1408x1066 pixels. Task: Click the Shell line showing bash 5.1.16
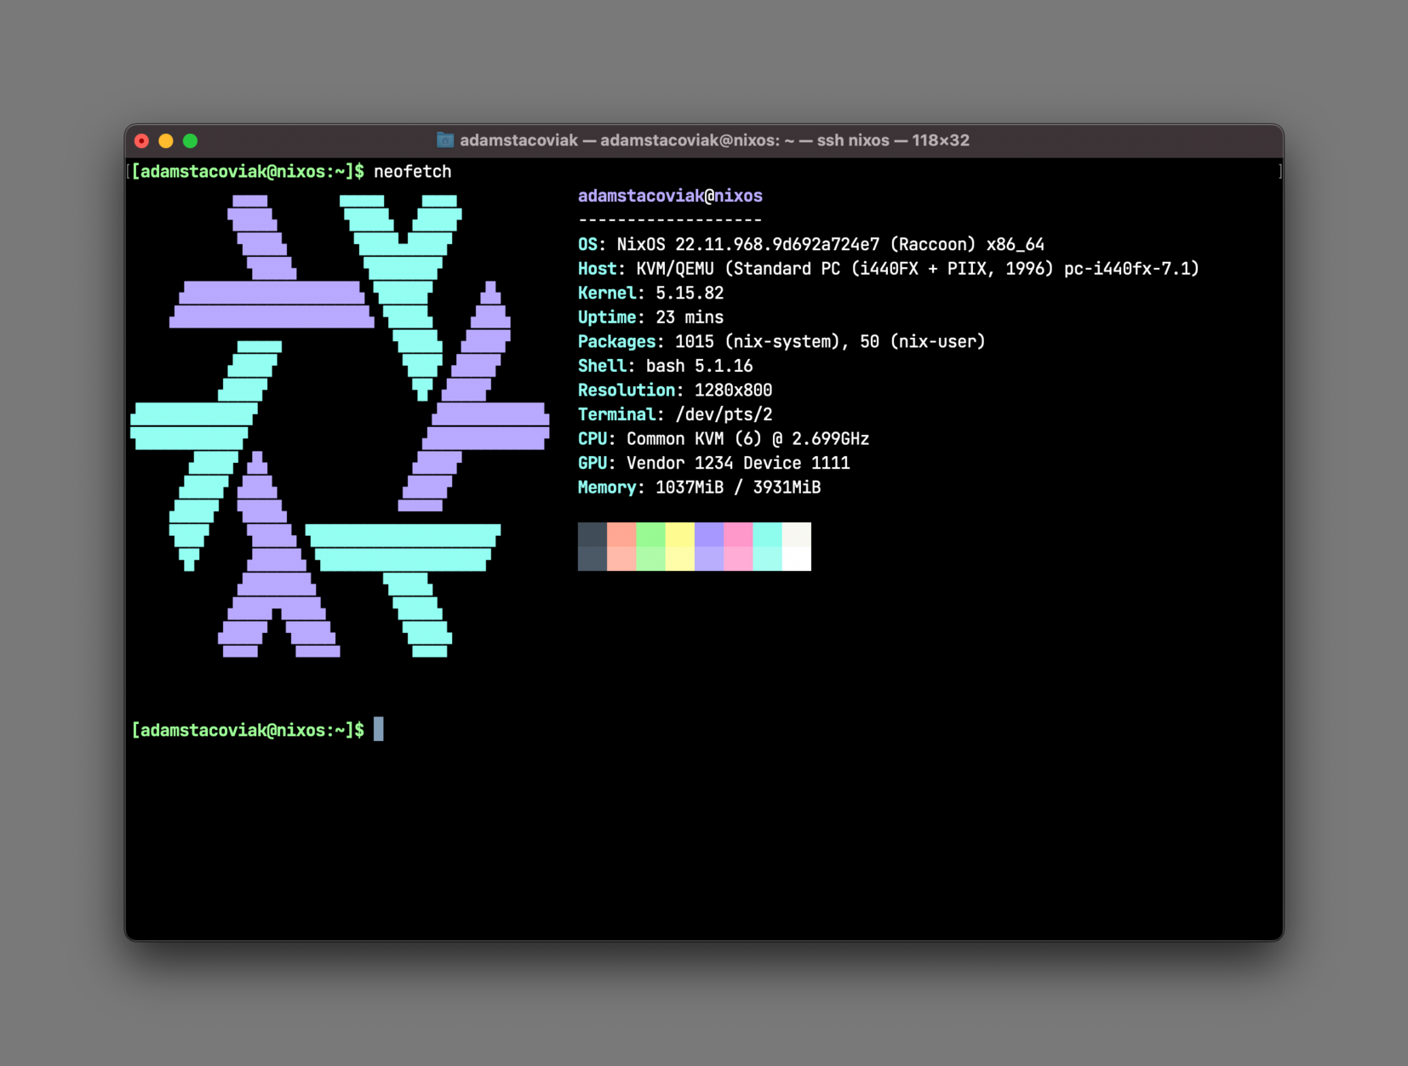click(666, 367)
